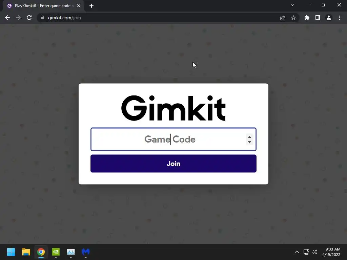Open a new tab with plus button
Image resolution: width=347 pixels, height=260 pixels.
(91, 6)
